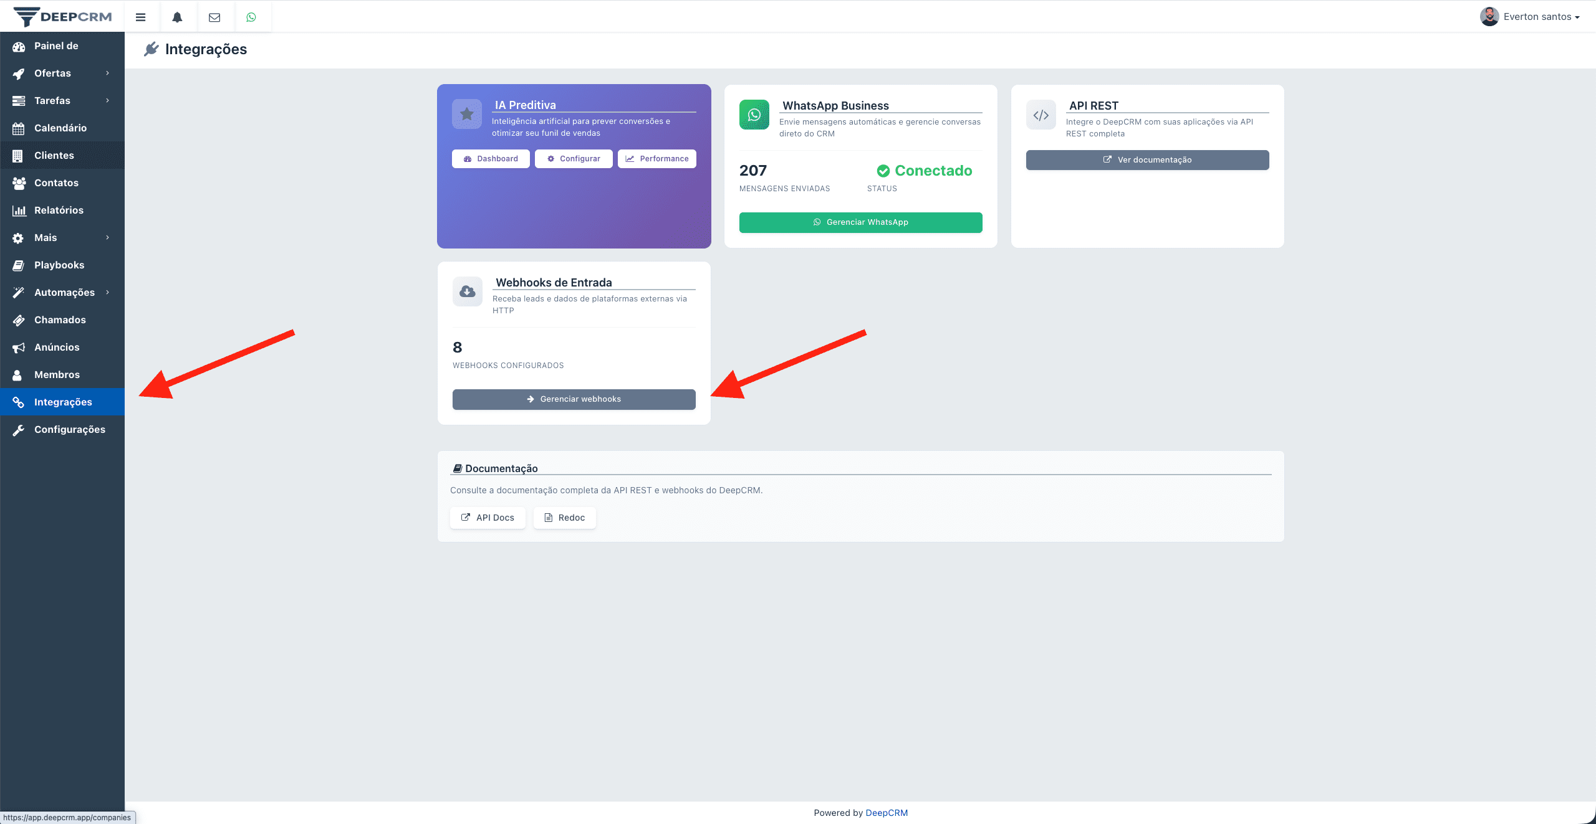Open the notifications bell
This screenshot has height=824, width=1596.
[x=178, y=17]
